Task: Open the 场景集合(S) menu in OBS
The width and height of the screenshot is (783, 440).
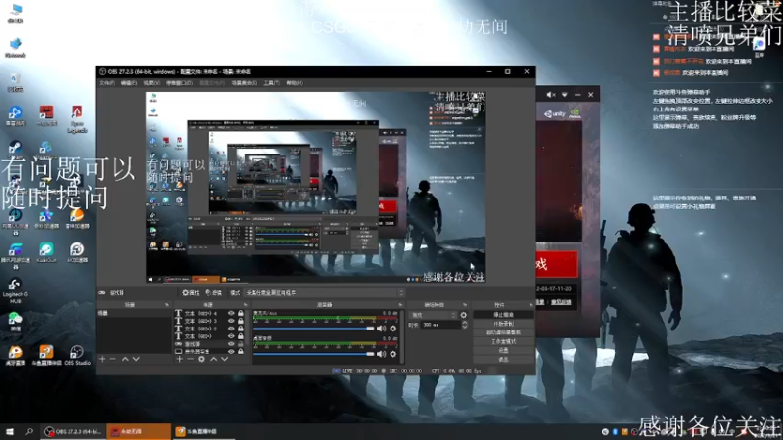Action: [x=244, y=83]
